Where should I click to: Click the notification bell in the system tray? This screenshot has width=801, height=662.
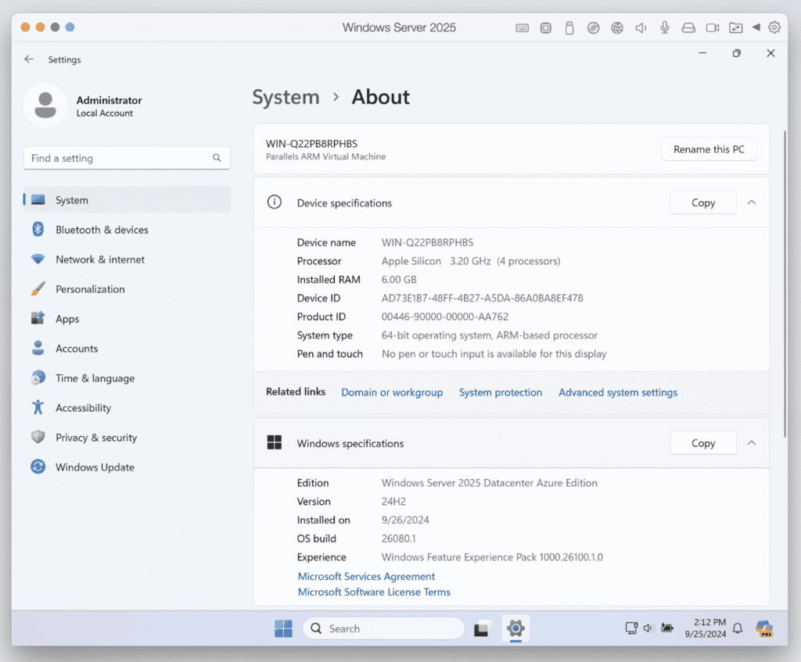tap(736, 628)
